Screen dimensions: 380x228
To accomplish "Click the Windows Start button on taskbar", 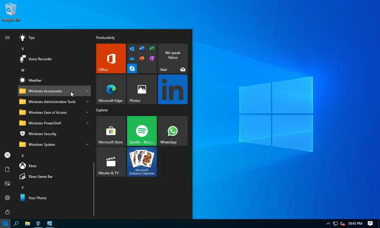I will 5,224.
